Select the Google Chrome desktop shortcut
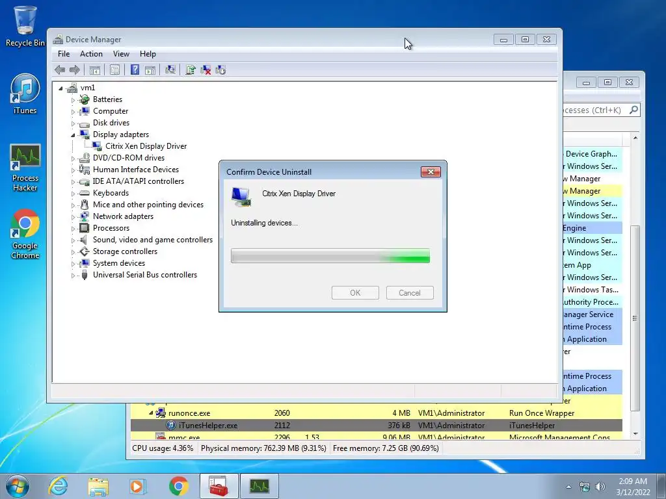666x499 pixels. coord(25,234)
